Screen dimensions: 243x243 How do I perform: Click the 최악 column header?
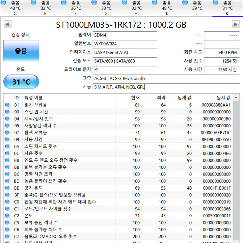154,98
